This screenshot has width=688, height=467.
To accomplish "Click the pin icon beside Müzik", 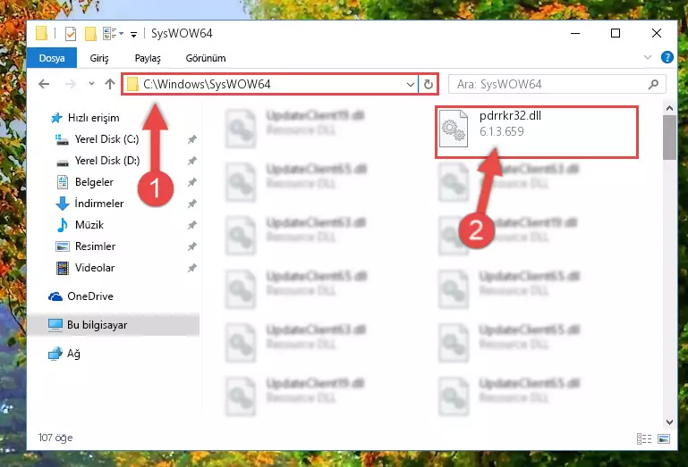I will (191, 225).
